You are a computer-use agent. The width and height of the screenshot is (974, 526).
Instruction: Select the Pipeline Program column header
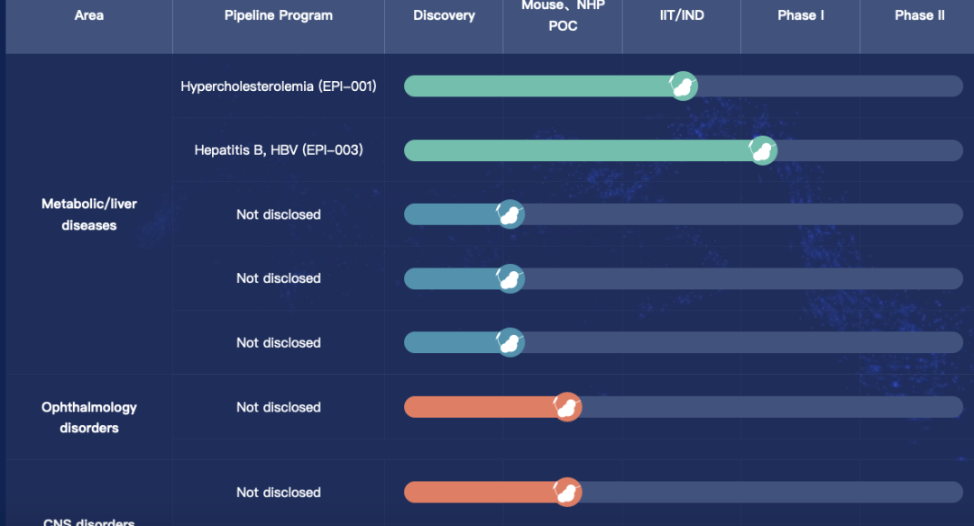click(x=278, y=15)
